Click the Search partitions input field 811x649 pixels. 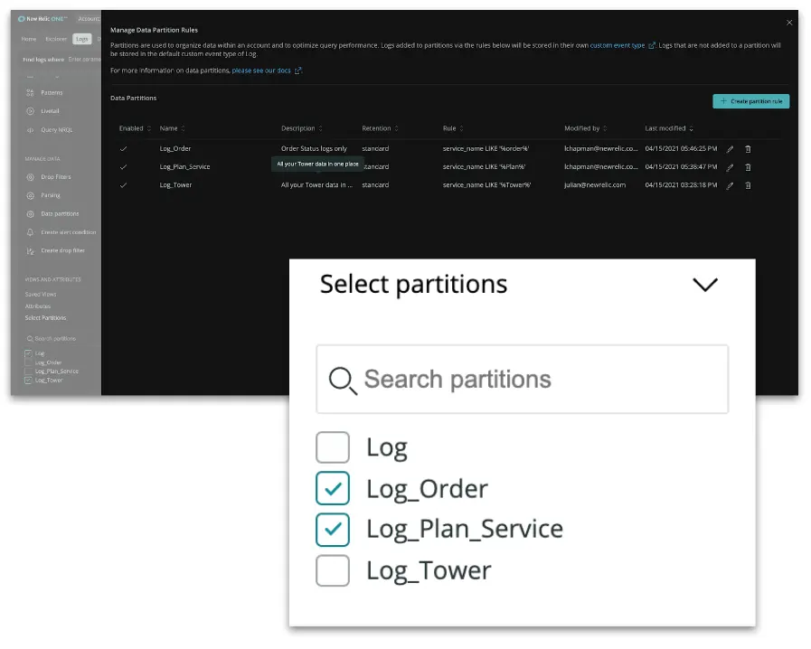coord(521,380)
